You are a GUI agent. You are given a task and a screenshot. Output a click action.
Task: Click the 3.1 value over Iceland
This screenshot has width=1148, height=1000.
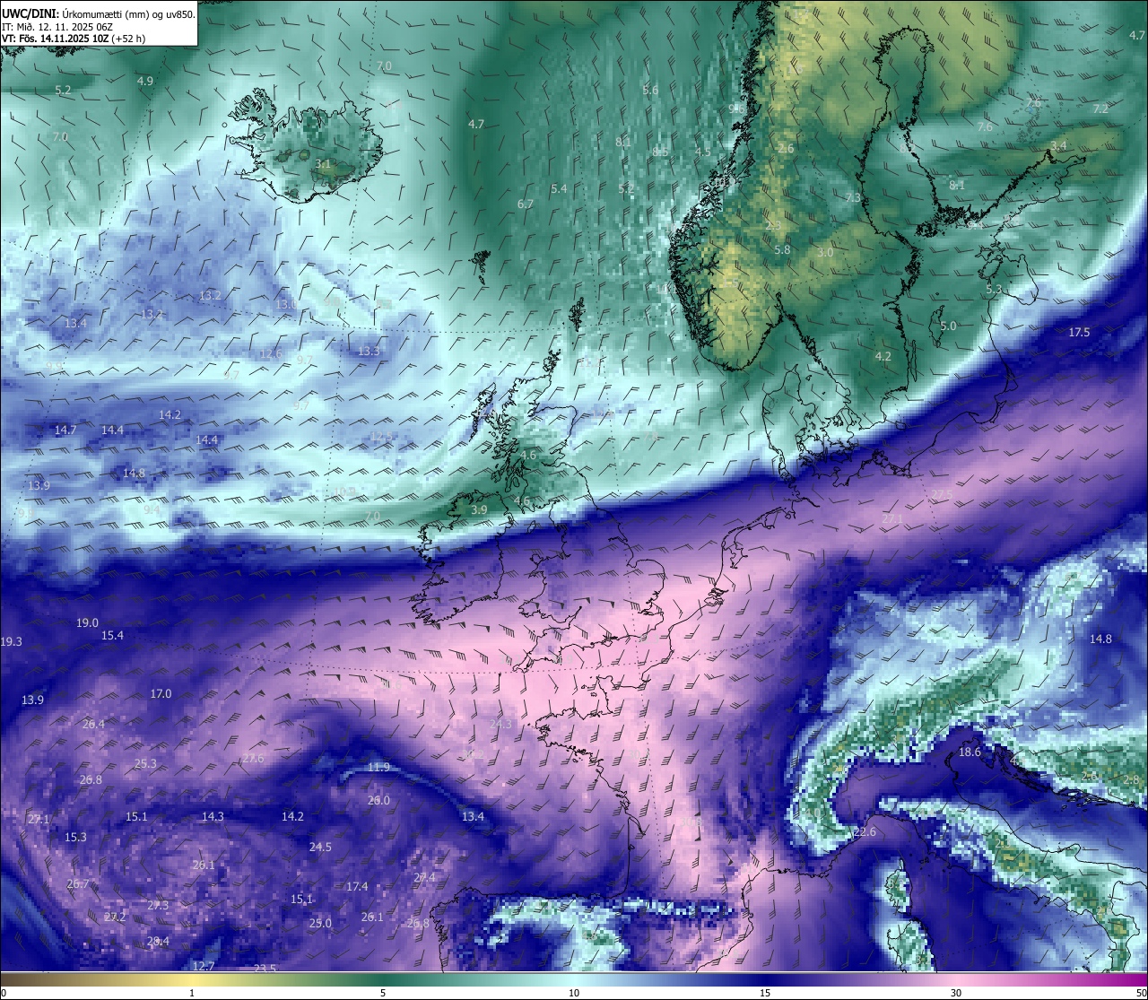(323, 163)
